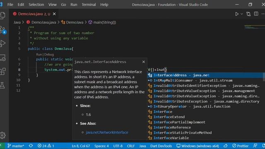The height and width of the screenshot is (149, 265).
Task: Open the Run and Debug view
Action: click(x=3, y=43)
